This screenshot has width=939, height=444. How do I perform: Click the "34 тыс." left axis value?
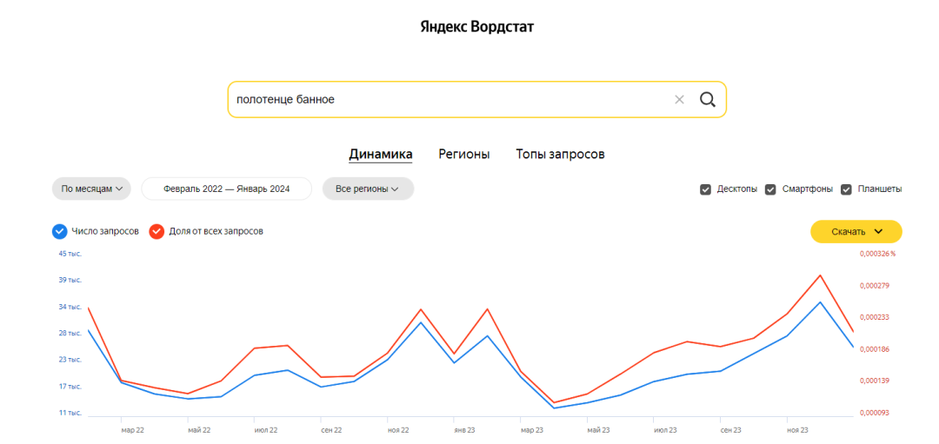[70, 307]
